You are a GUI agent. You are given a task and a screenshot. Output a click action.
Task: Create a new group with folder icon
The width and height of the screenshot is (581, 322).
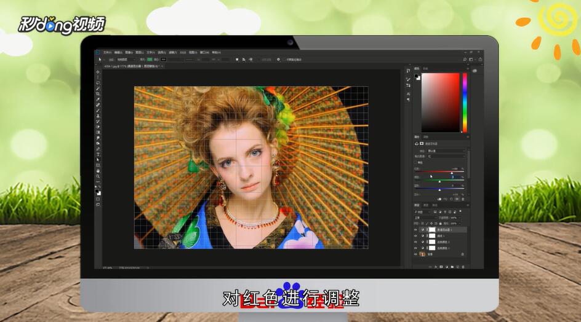tap(452, 267)
